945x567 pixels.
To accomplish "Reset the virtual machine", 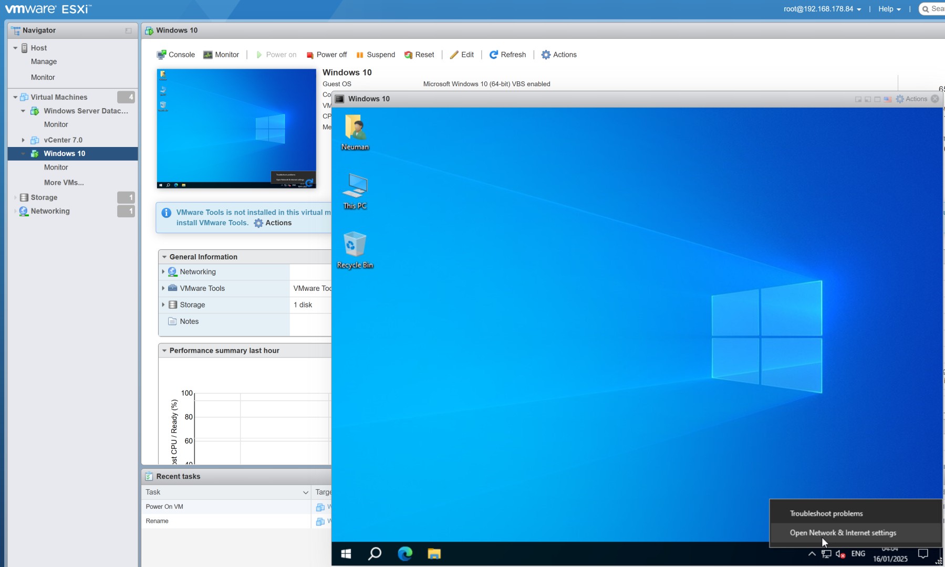I will 419,55.
